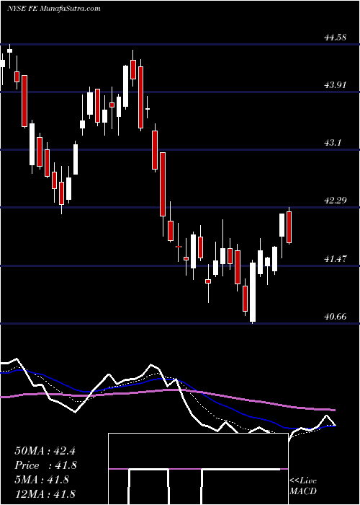The image size is (360, 505).
Task: Click the 41.47 price level label
Action: point(335,258)
